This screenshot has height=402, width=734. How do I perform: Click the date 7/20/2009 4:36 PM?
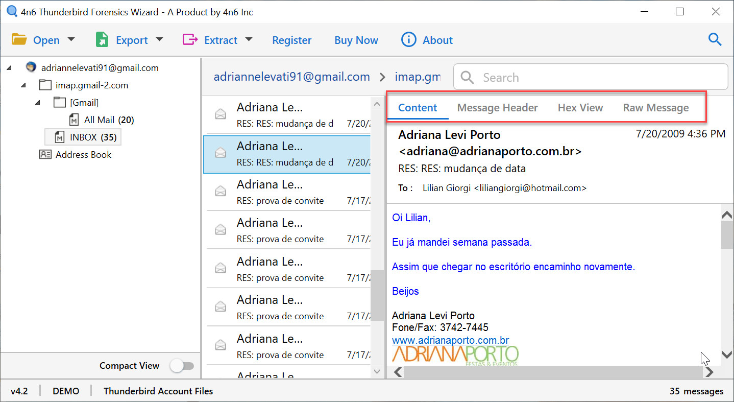tap(680, 134)
